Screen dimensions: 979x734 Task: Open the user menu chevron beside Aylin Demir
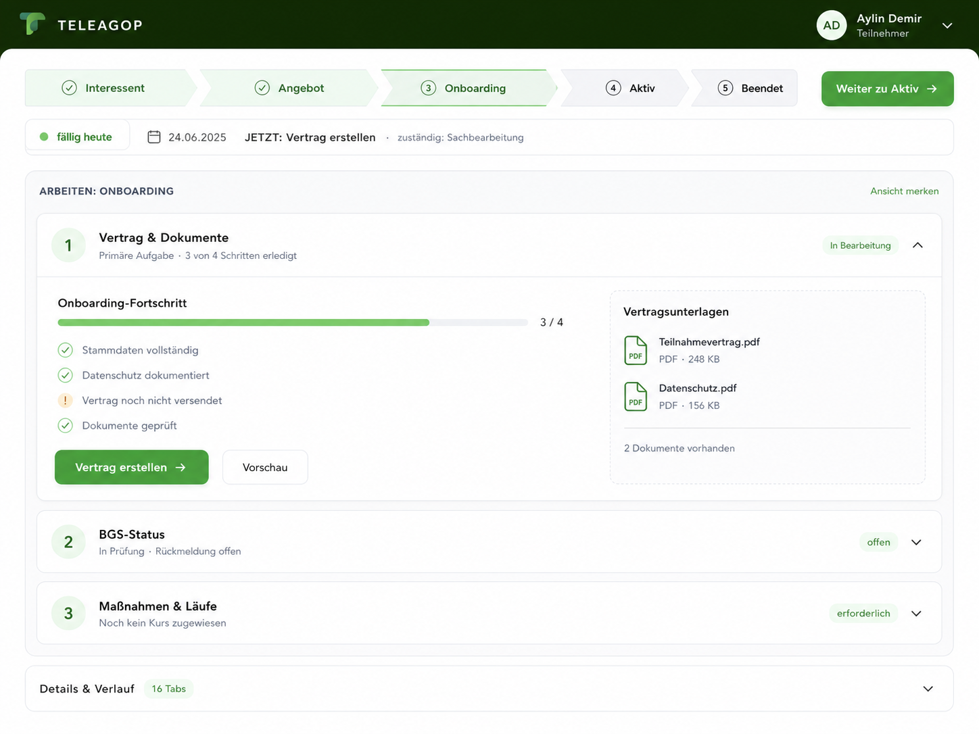tap(947, 26)
